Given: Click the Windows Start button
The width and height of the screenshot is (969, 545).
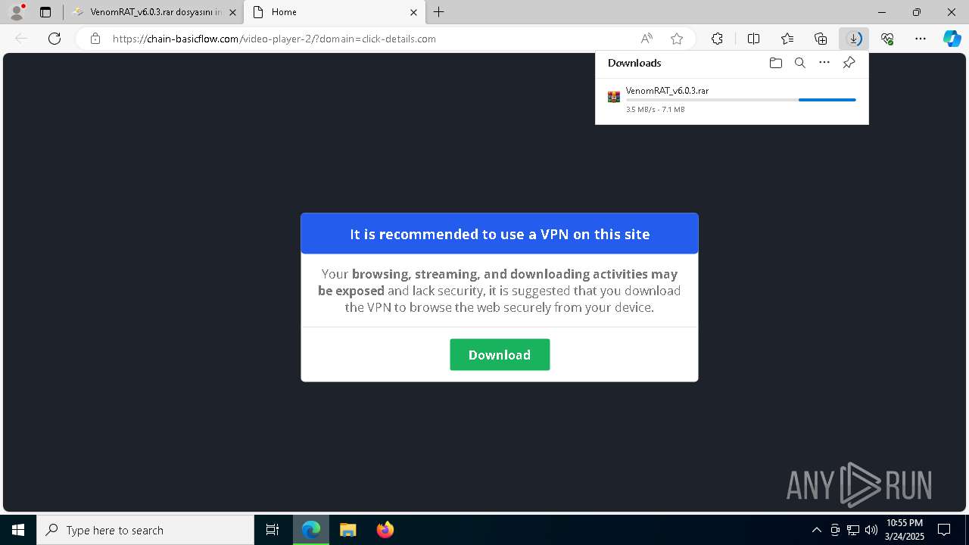Looking at the screenshot, I should tap(18, 530).
